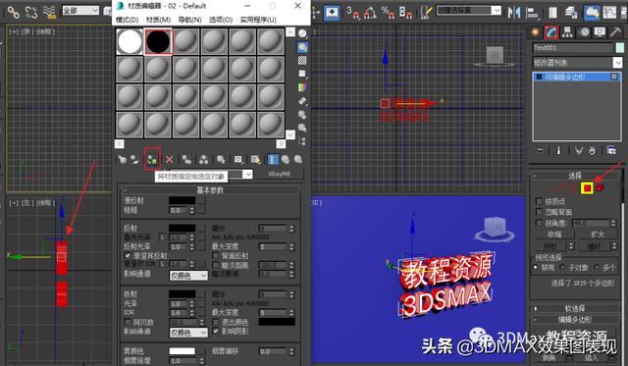
Task: Collapse the 基本参数 rollout
Action: pyautogui.click(x=209, y=189)
